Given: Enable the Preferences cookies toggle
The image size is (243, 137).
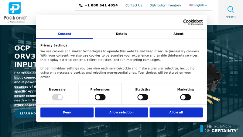Looking at the screenshot, I should (100, 97).
